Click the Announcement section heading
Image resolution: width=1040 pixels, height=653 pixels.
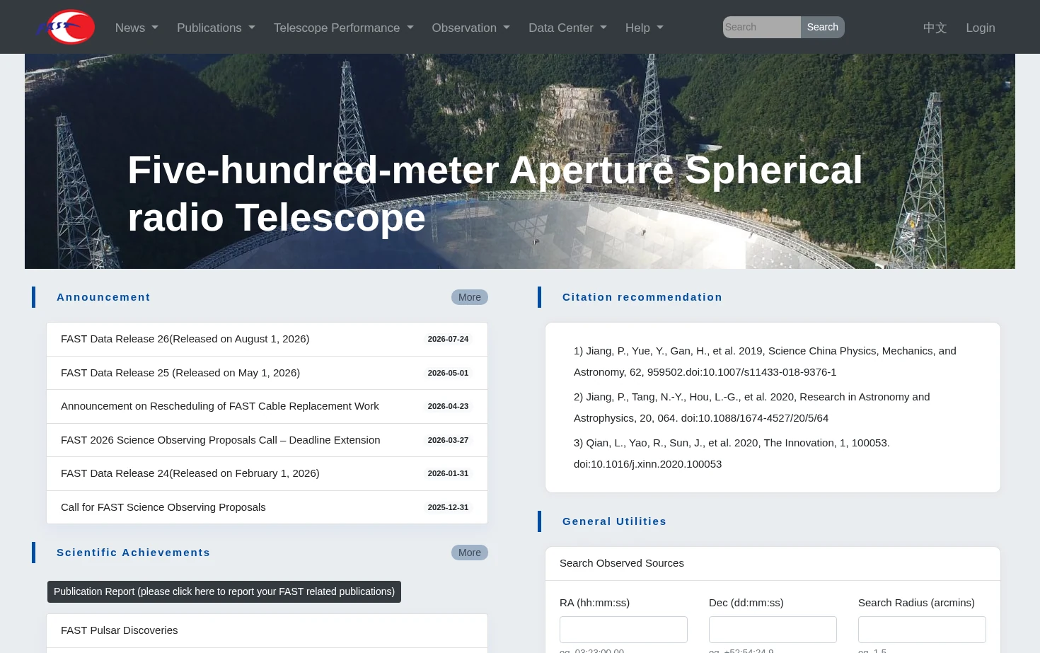coord(103,297)
